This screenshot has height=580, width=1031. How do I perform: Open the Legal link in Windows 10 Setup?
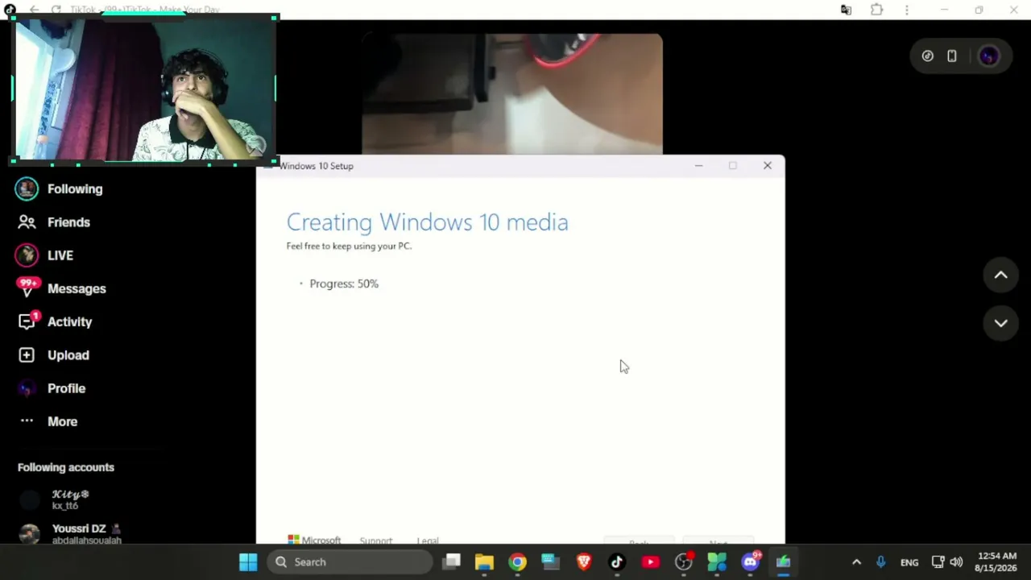click(428, 541)
